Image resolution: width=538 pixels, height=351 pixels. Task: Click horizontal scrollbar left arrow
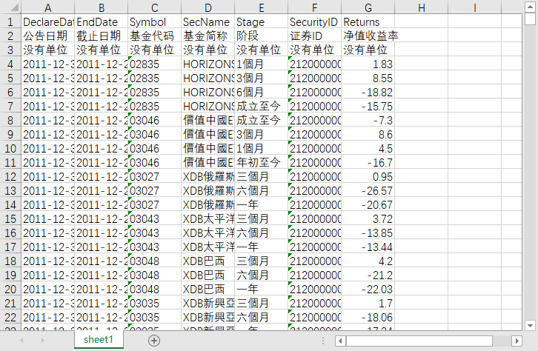pos(340,341)
